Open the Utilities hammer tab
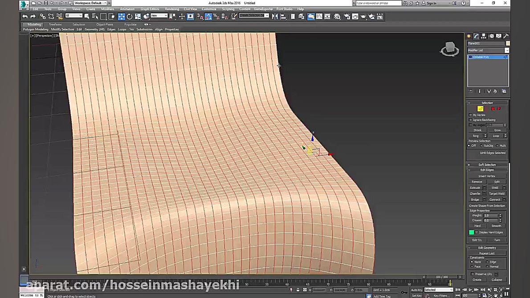Viewport: 530px width, 298px height. [506, 36]
